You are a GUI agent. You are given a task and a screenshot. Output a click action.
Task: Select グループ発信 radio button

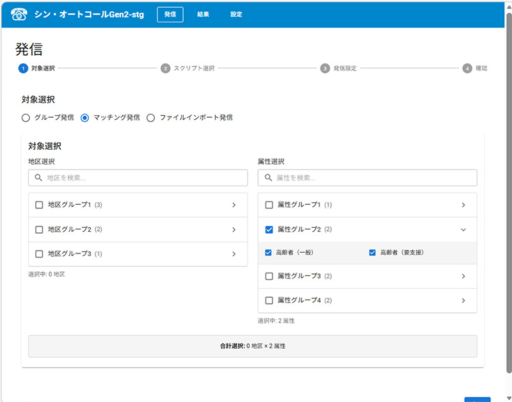[26, 118]
